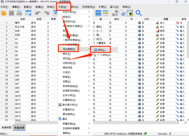This screenshot has height=136, width=189.
Task: Select the 混合模型(X) menu entry
Action: pos(69,49)
